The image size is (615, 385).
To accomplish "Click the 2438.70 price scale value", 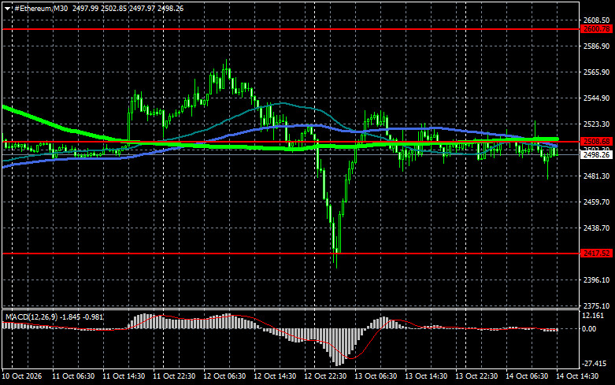I will (x=596, y=228).
